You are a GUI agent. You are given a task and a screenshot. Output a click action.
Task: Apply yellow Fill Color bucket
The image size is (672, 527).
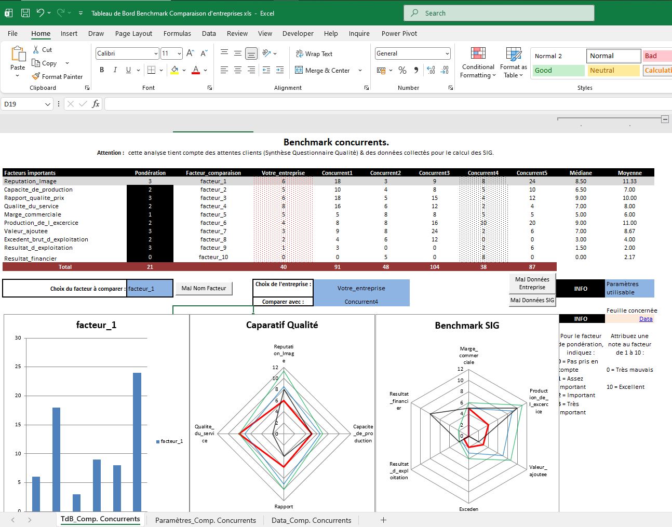[174, 70]
